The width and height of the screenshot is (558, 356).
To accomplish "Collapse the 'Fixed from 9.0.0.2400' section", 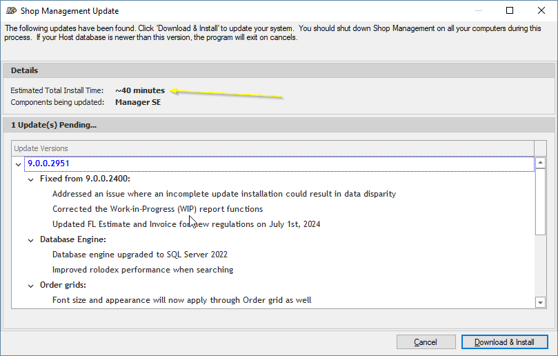I will tap(31, 179).
